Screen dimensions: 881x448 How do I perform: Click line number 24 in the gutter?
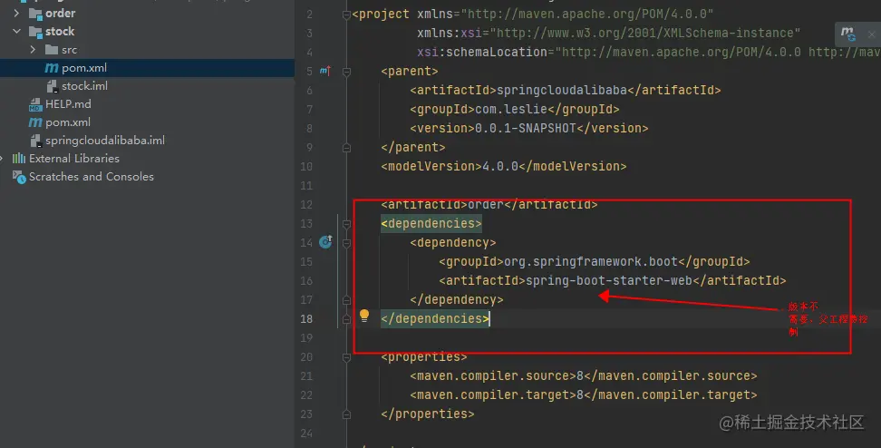306,433
